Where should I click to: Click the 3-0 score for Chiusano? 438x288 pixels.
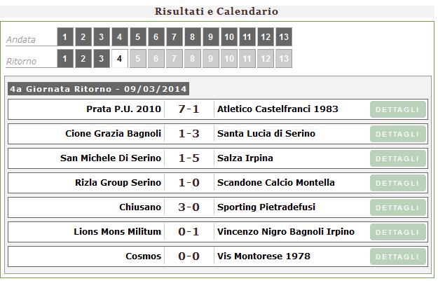tap(189, 207)
